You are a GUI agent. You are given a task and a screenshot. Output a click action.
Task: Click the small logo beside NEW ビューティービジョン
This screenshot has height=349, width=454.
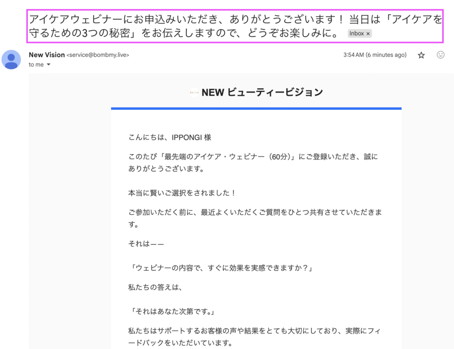click(x=194, y=93)
